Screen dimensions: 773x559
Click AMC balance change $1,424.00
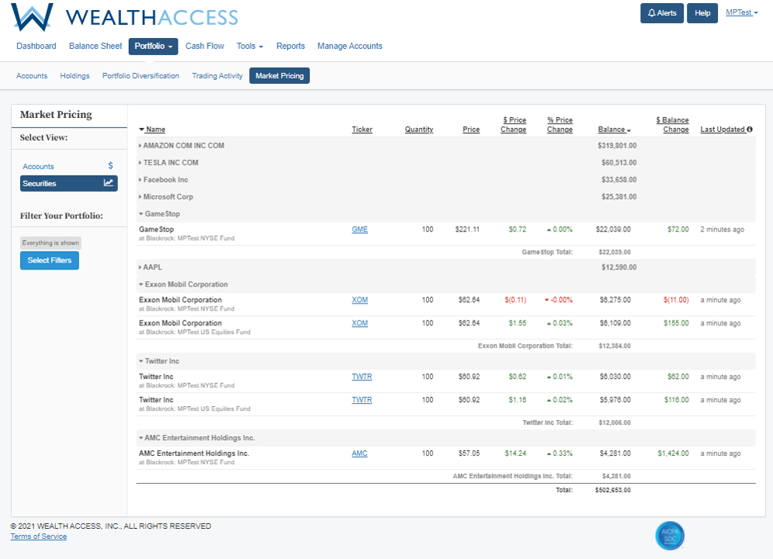[673, 453]
